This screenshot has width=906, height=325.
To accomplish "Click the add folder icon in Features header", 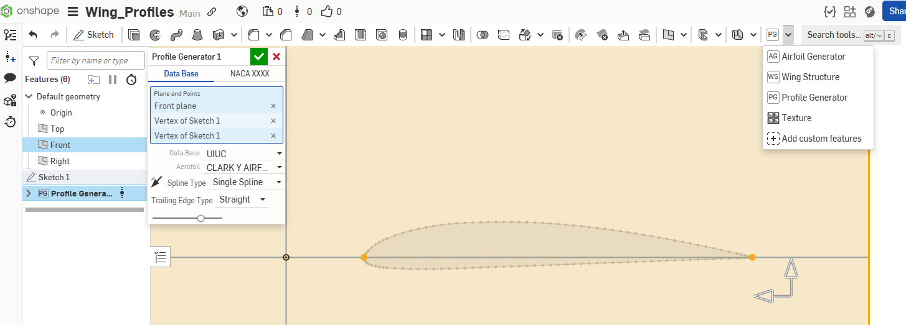I will (x=94, y=79).
